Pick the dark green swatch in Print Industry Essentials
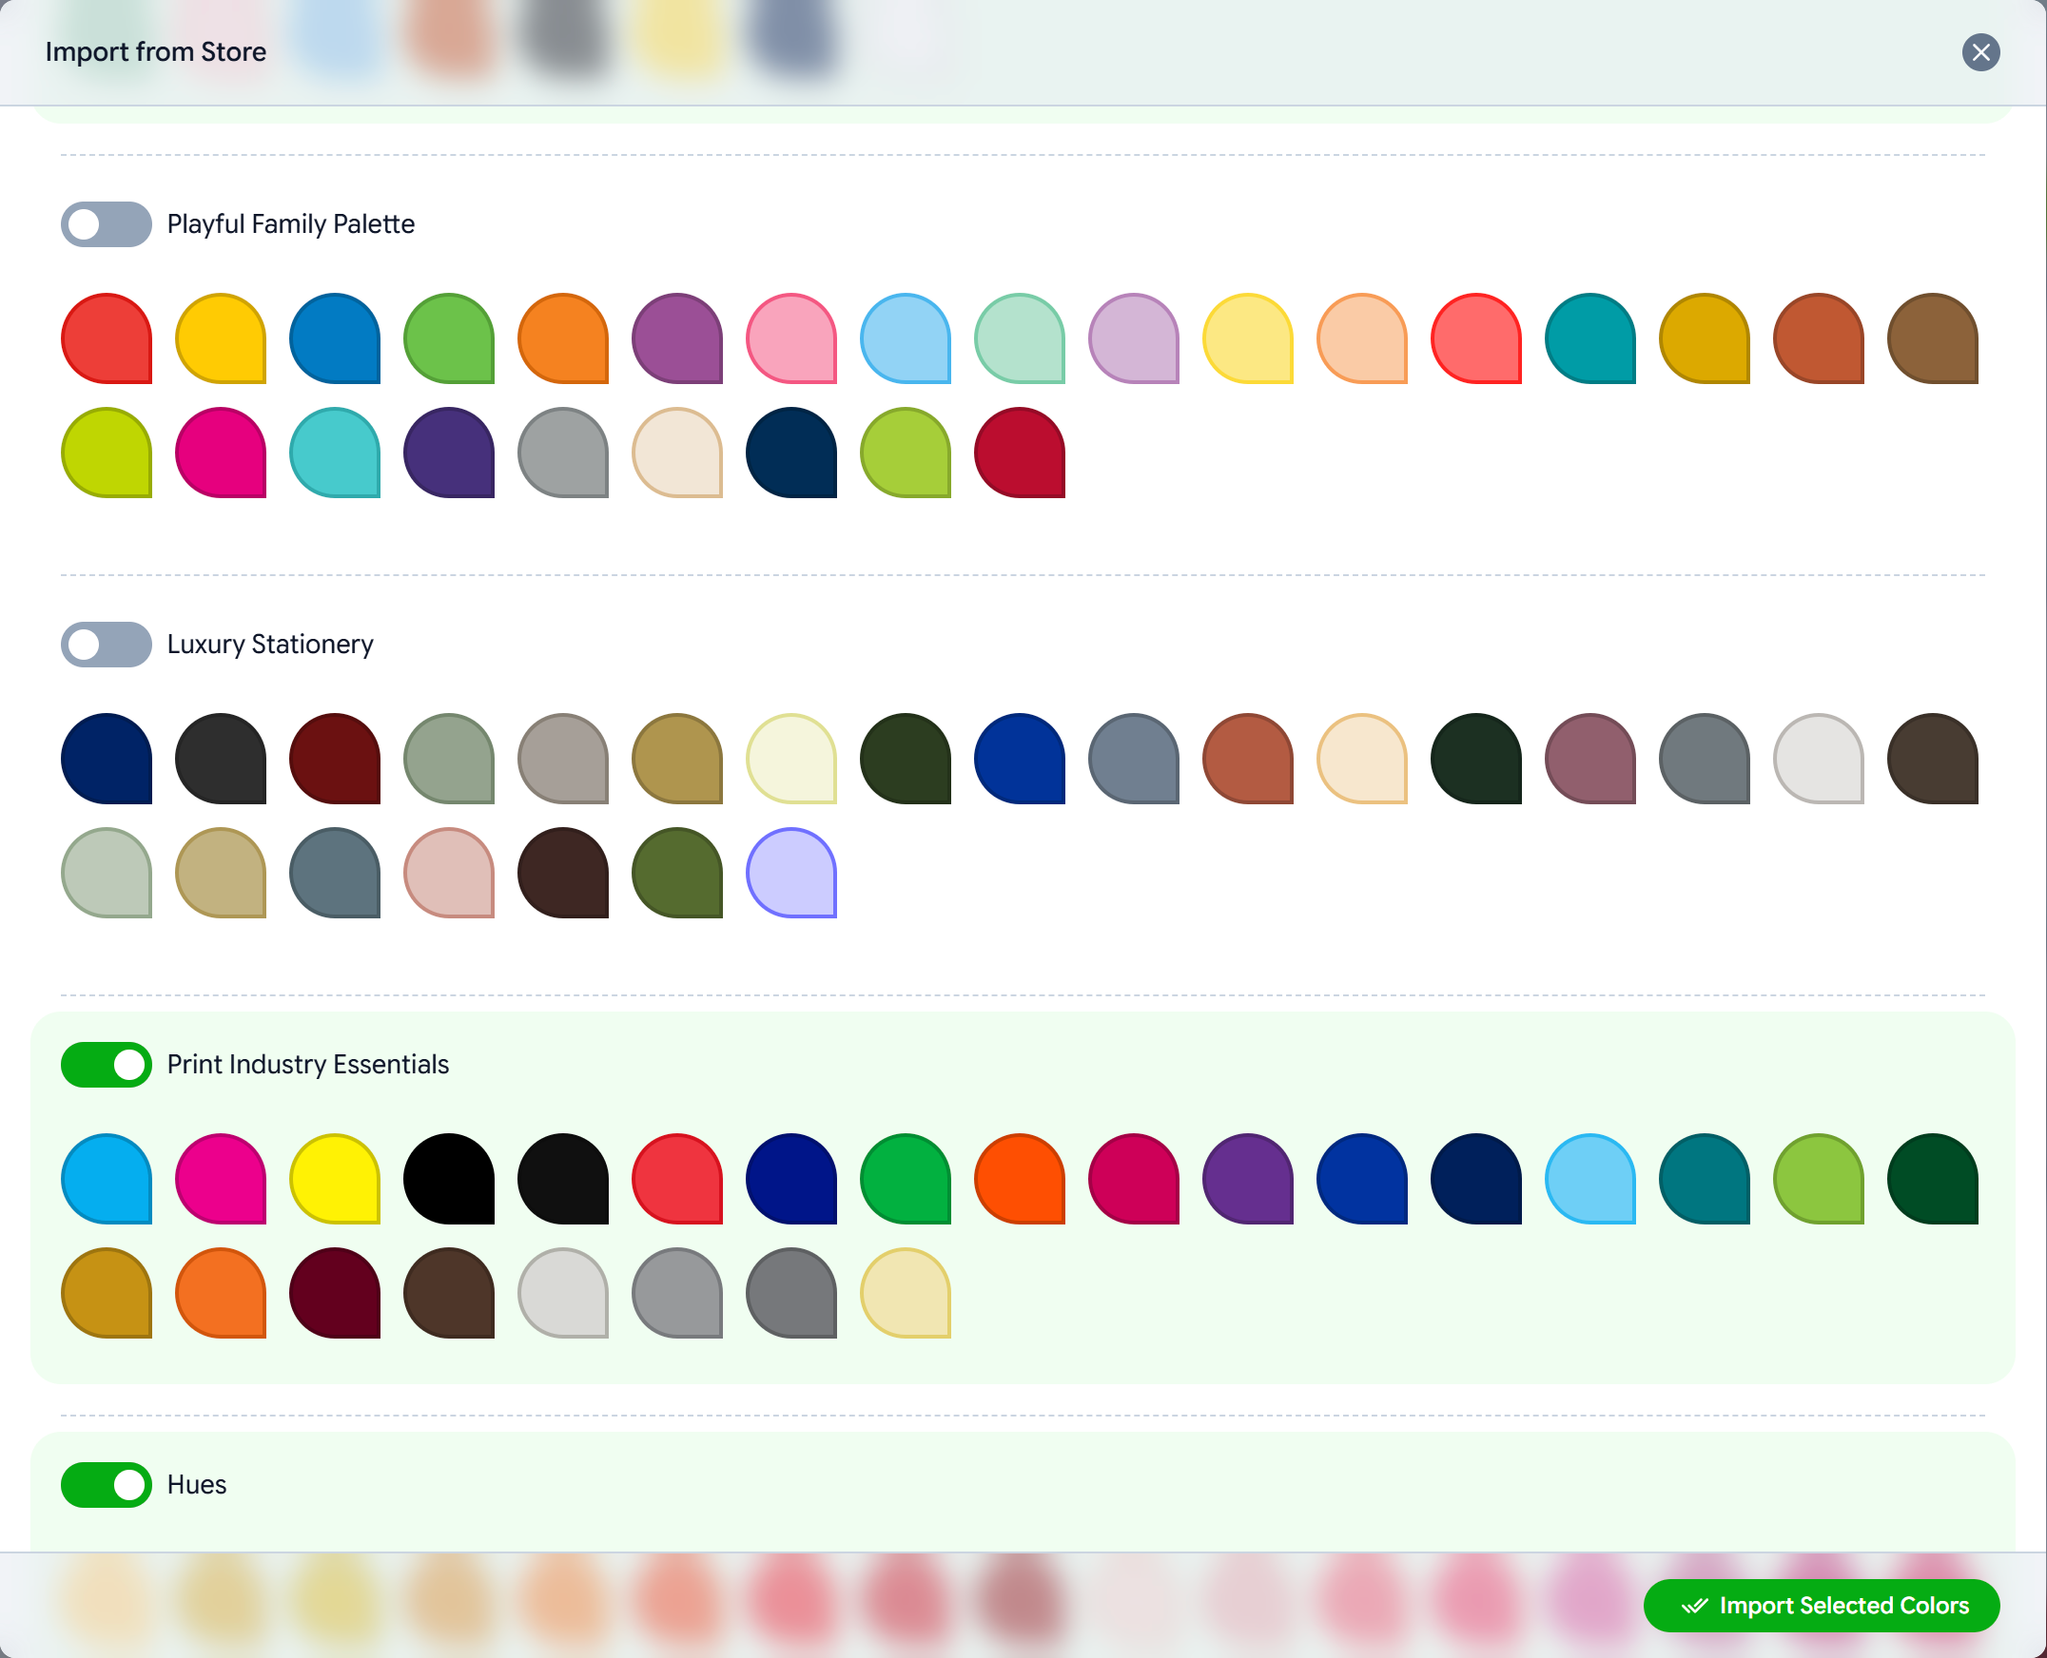Screen dimensions: 2047x1658 (x=1931, y=1179)
